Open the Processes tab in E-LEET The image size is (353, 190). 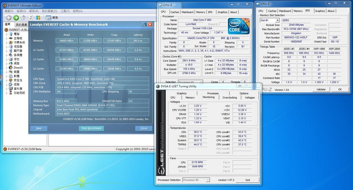click(213, 93)
